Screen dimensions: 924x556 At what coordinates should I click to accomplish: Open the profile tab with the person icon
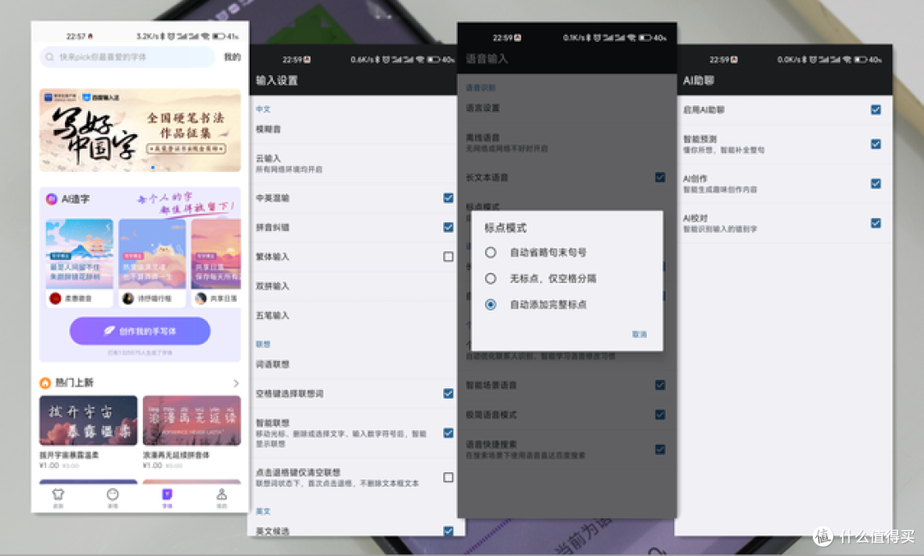coord(222,494)
